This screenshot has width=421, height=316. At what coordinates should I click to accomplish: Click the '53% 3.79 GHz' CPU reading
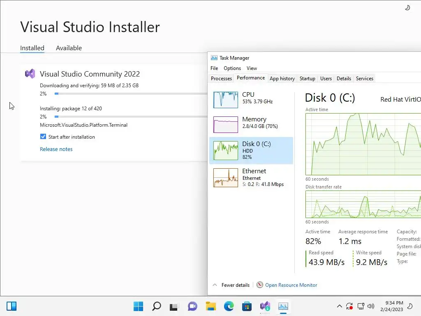click(x=257, y=102)
